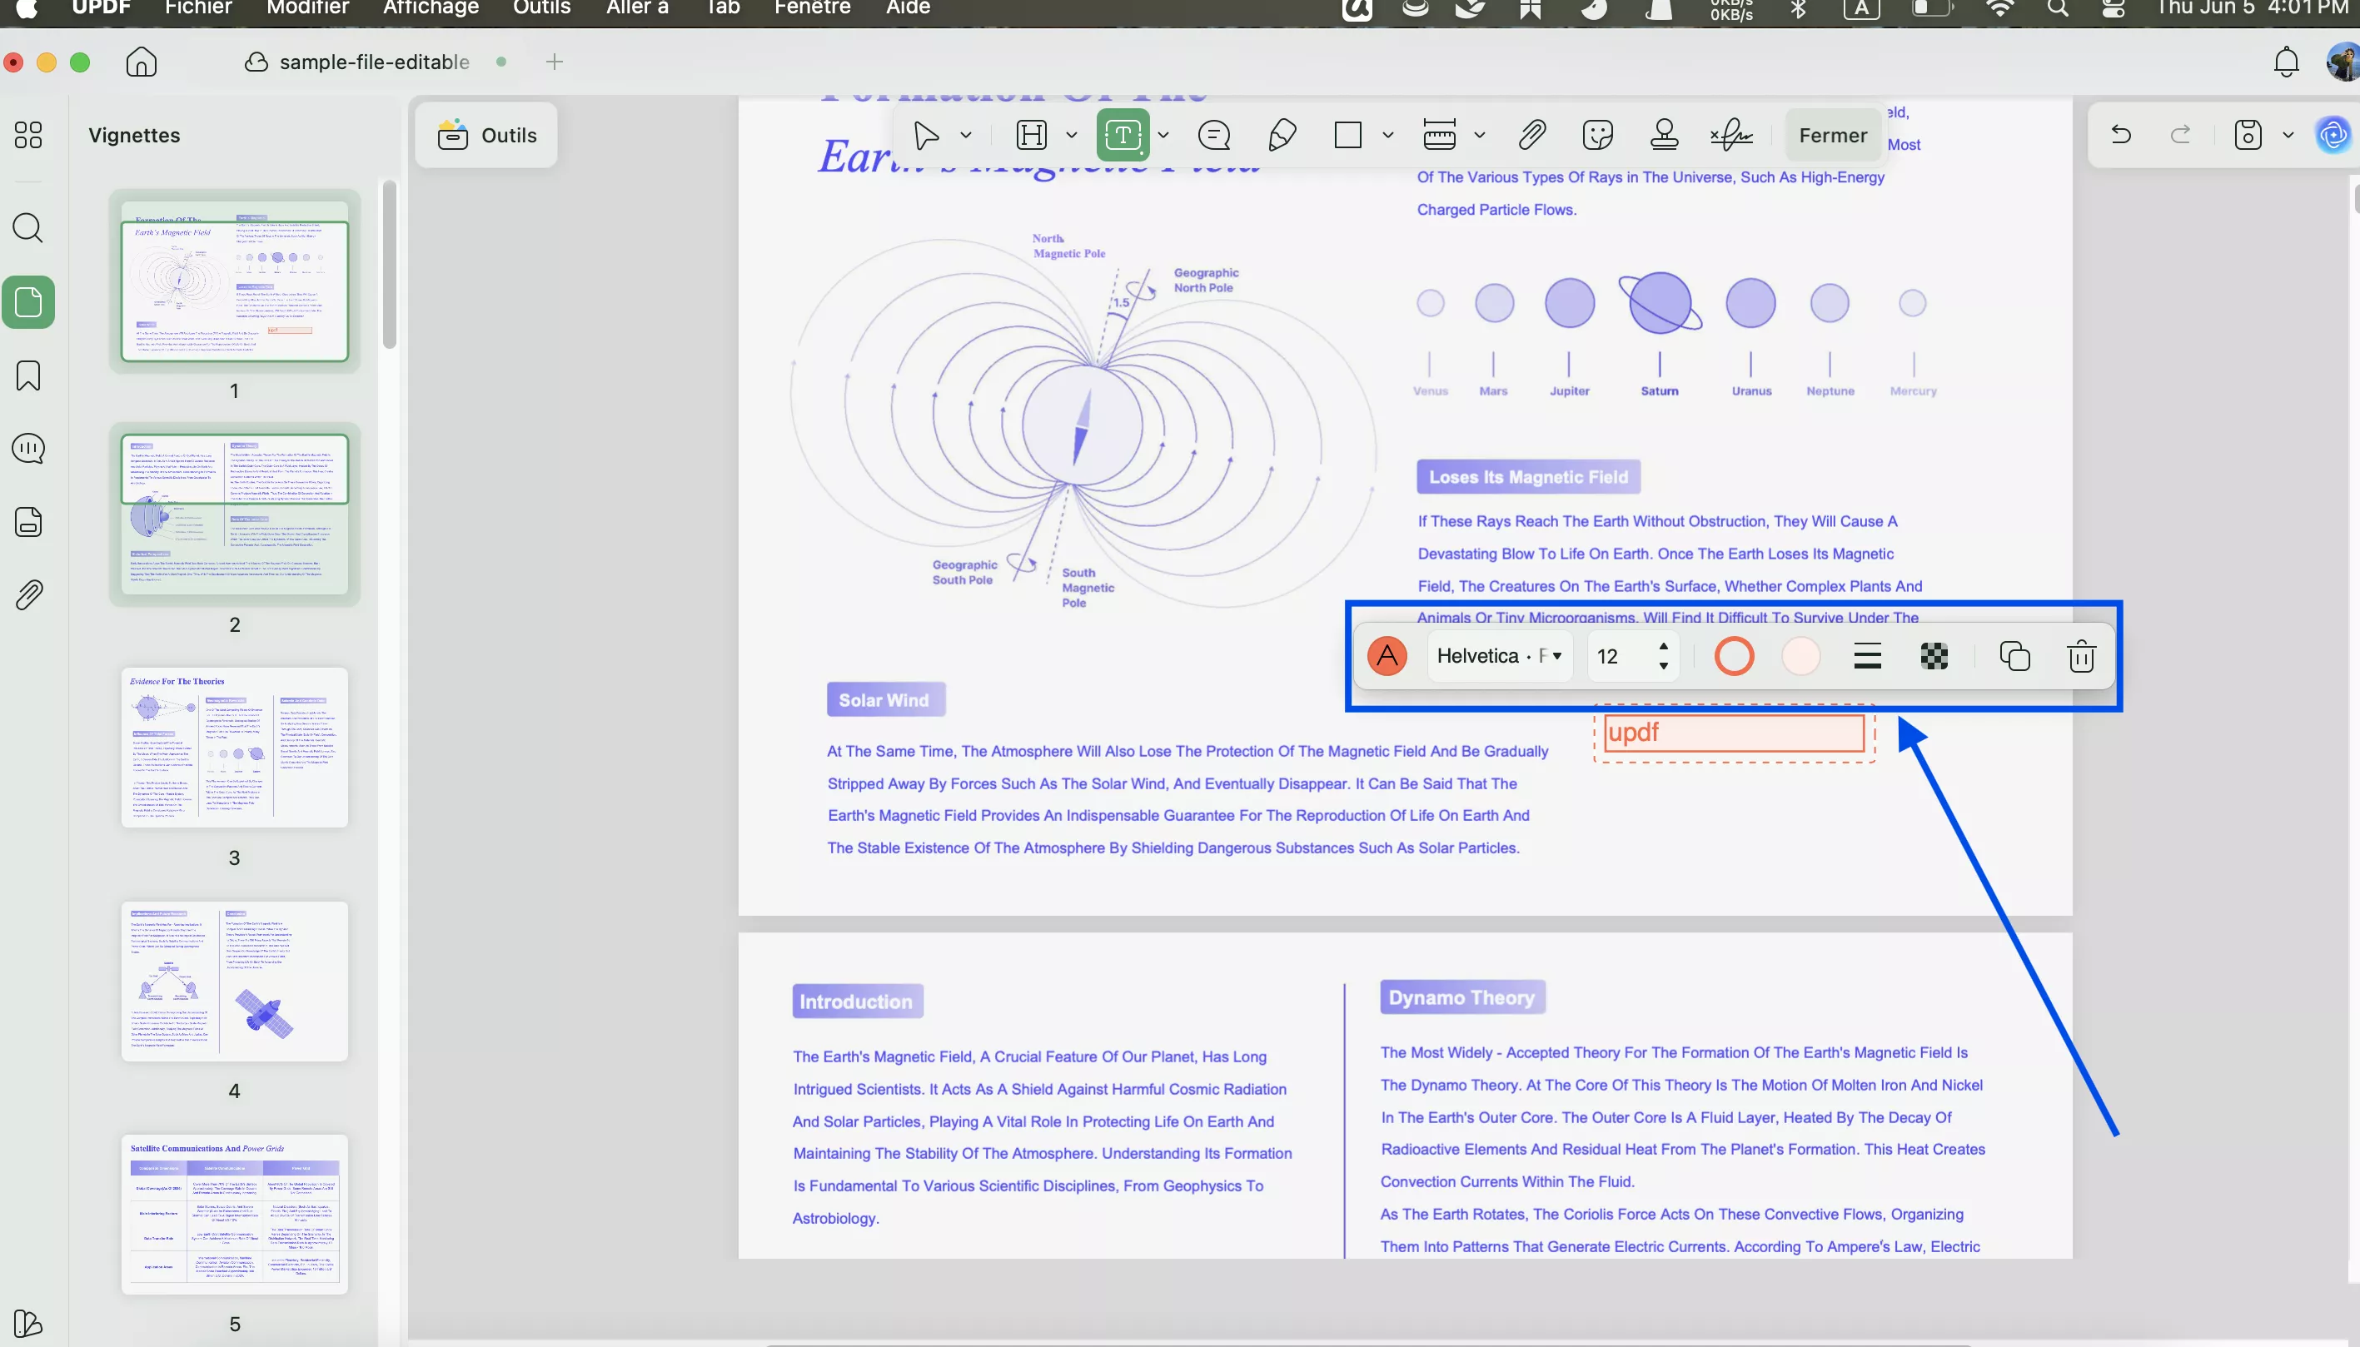The height and width of the screenshot is (1347, 2360).
Task: Click the save document icon
Action: click(2247, 135)
